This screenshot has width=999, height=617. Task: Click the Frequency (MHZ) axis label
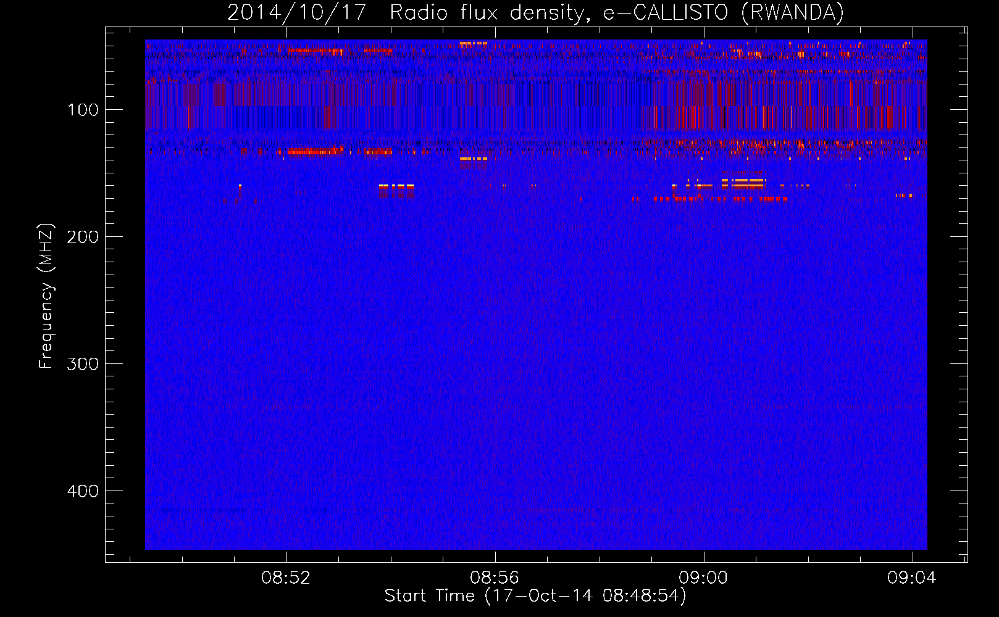[46, 296]
